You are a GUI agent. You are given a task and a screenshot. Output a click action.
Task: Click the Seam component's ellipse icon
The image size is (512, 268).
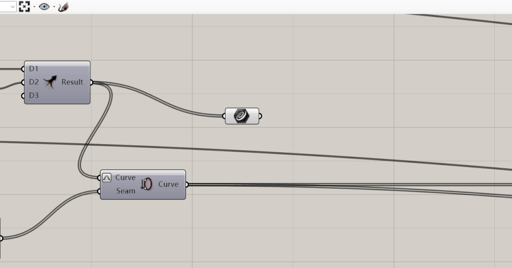146,184
